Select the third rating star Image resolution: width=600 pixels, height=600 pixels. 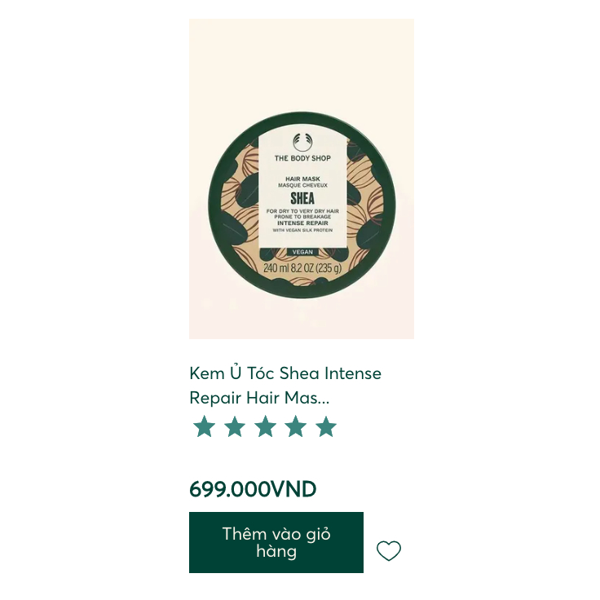(265, 426)
